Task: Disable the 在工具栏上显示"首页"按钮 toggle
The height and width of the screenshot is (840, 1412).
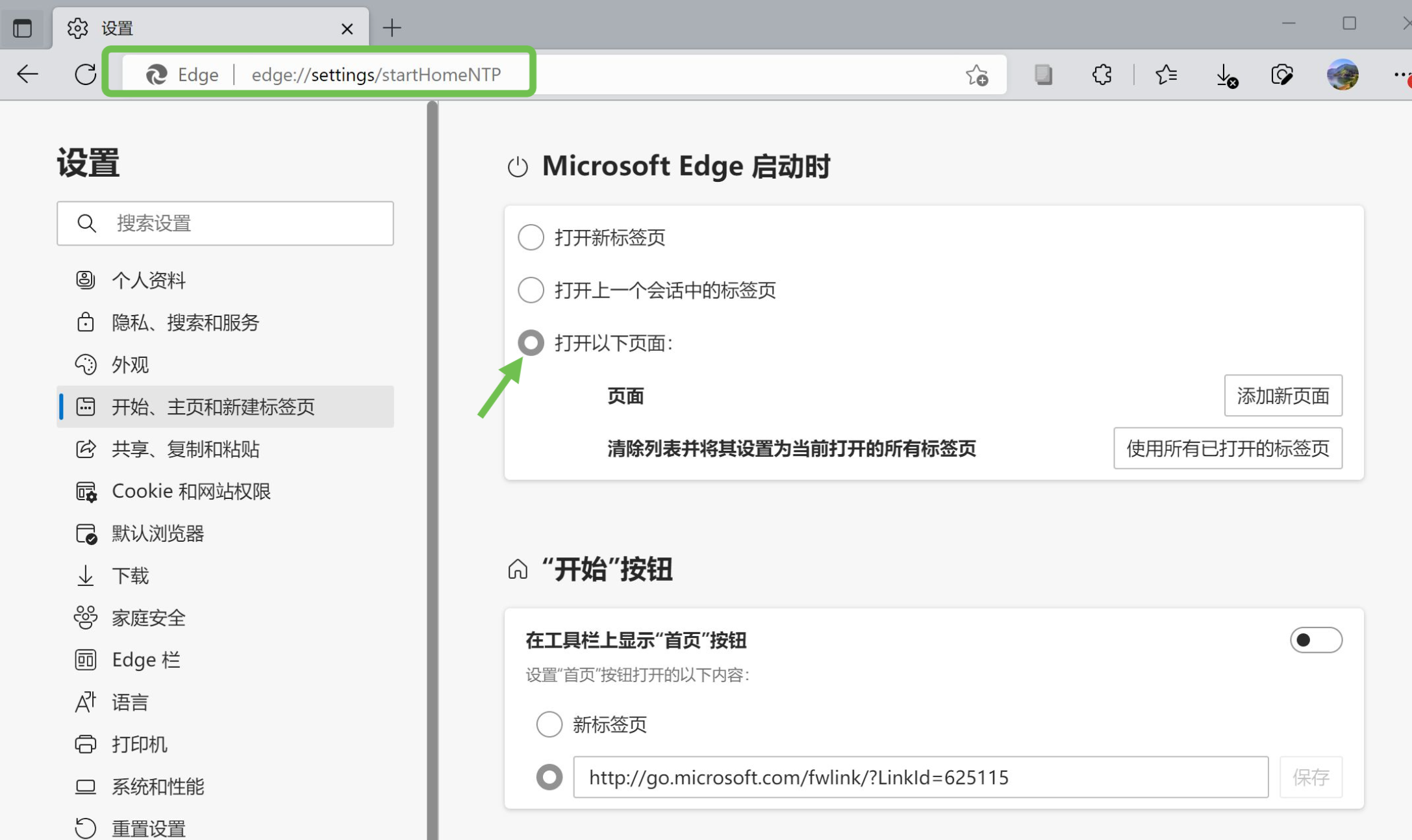Action: click(x=1316, y=640)
